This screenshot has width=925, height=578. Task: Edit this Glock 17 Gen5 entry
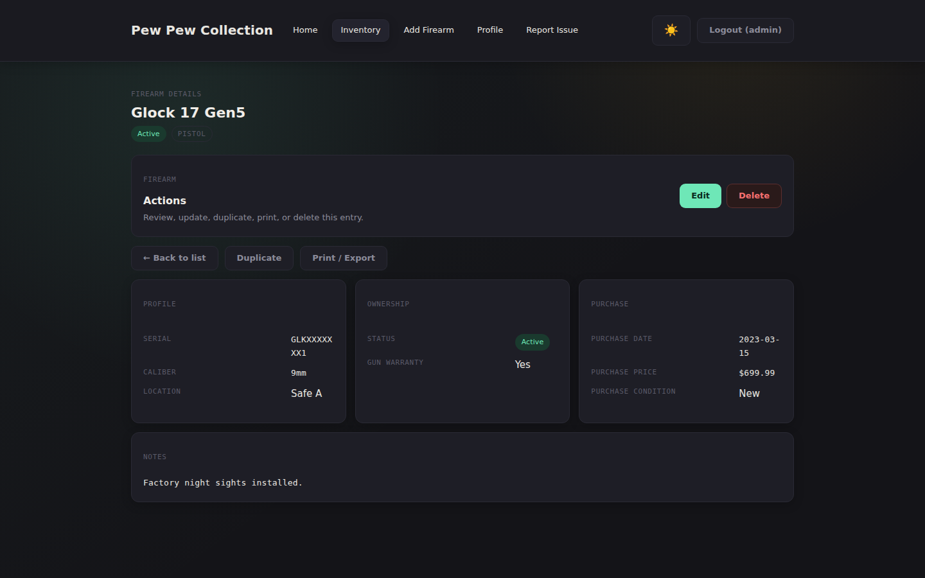(x=700, y=196)
